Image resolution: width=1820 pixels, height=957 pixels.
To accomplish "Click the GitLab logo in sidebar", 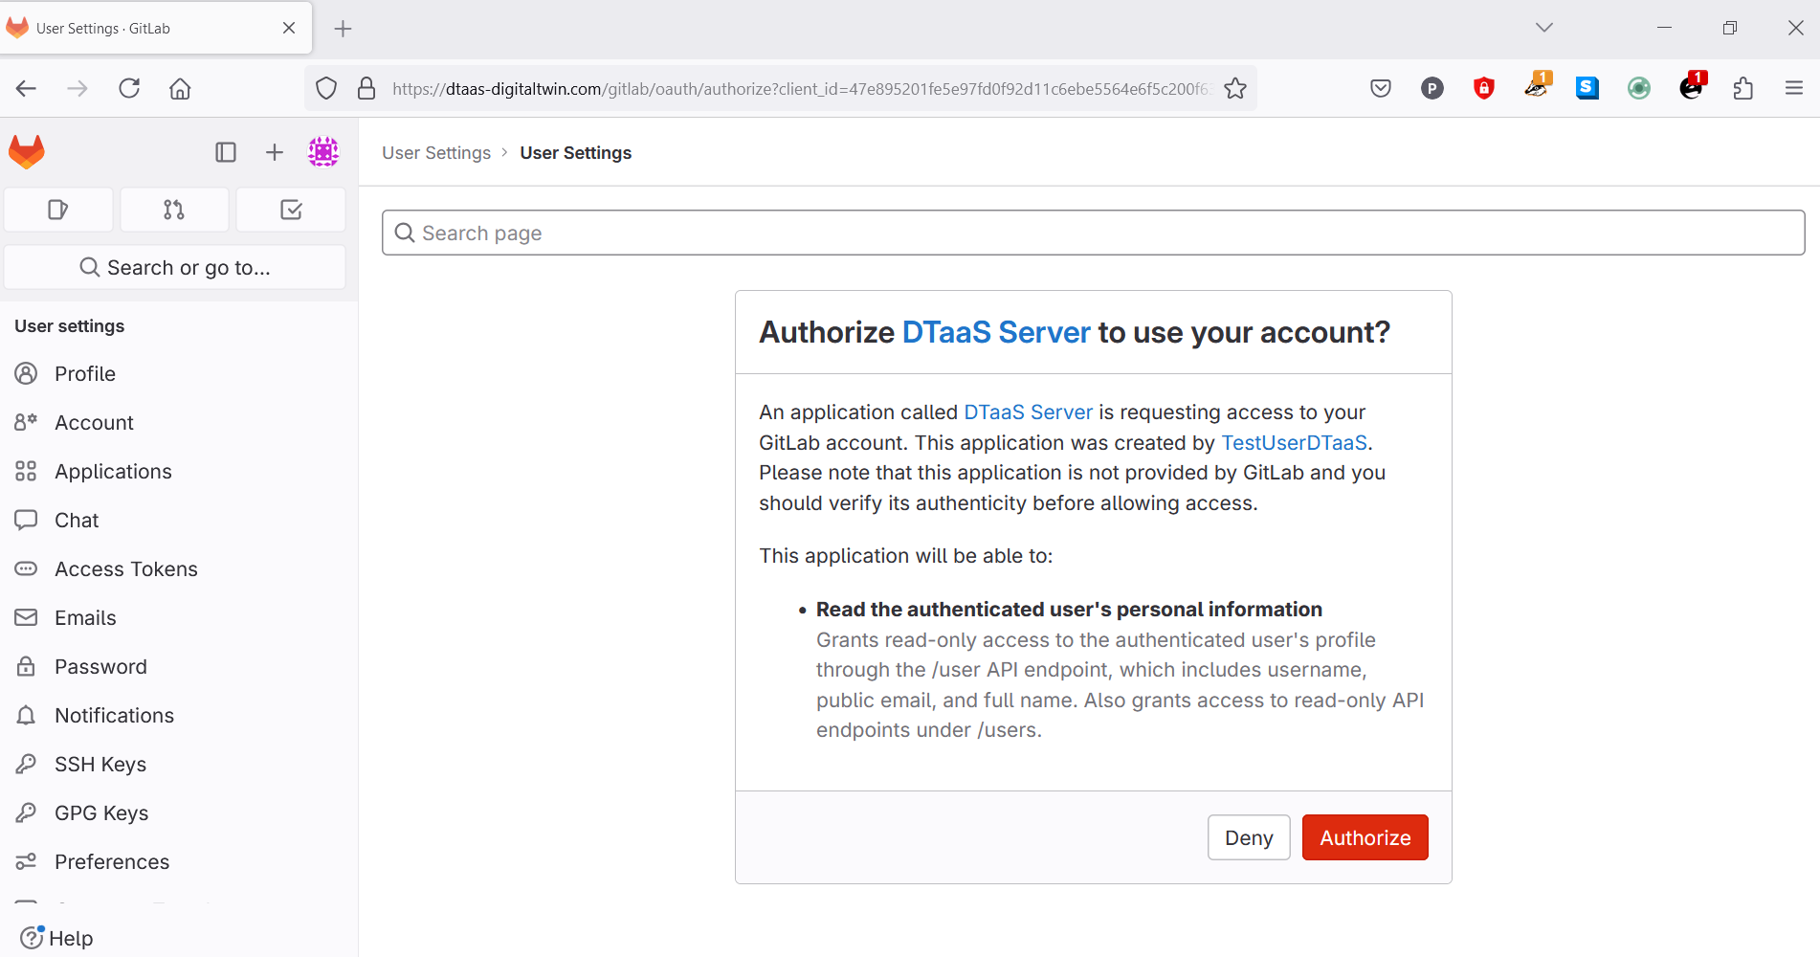I will pos(27,152).
